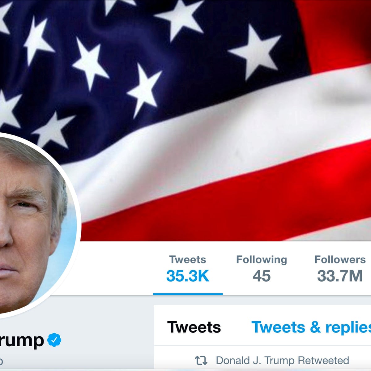Click the blue verified badge icon
This screenshot has width=371, height=371.
54,340
